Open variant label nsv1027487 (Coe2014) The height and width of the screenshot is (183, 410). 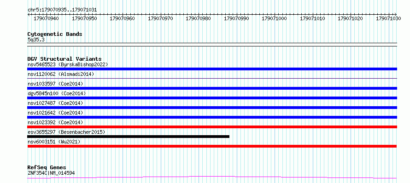click(x=55, y=103)
